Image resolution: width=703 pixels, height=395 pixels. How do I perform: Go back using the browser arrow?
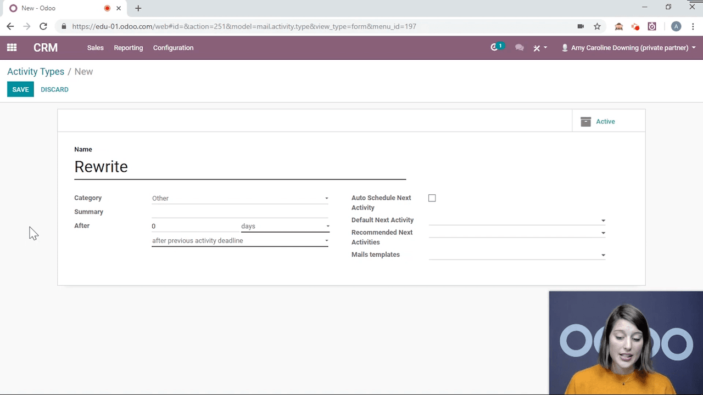[x=10, y=26]
